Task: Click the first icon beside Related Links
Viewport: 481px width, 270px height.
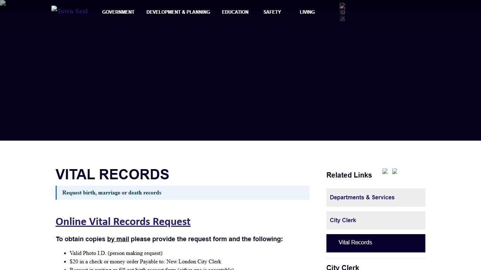Action: coord(385,172)
